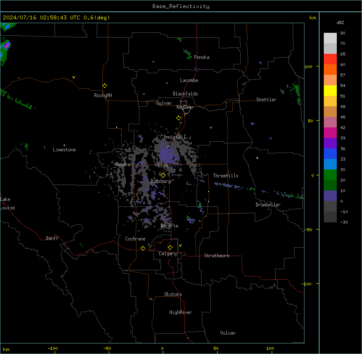Click the Innisfail town label
The height and width of the screenshot is (354, 362).
tap(174, 137)
